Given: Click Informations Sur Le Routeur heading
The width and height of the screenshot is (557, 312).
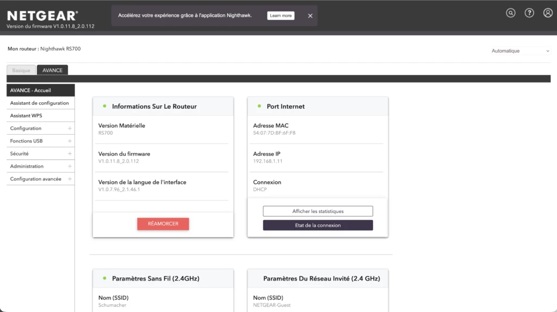Looking at the screenshot, I should pos(154,107).
